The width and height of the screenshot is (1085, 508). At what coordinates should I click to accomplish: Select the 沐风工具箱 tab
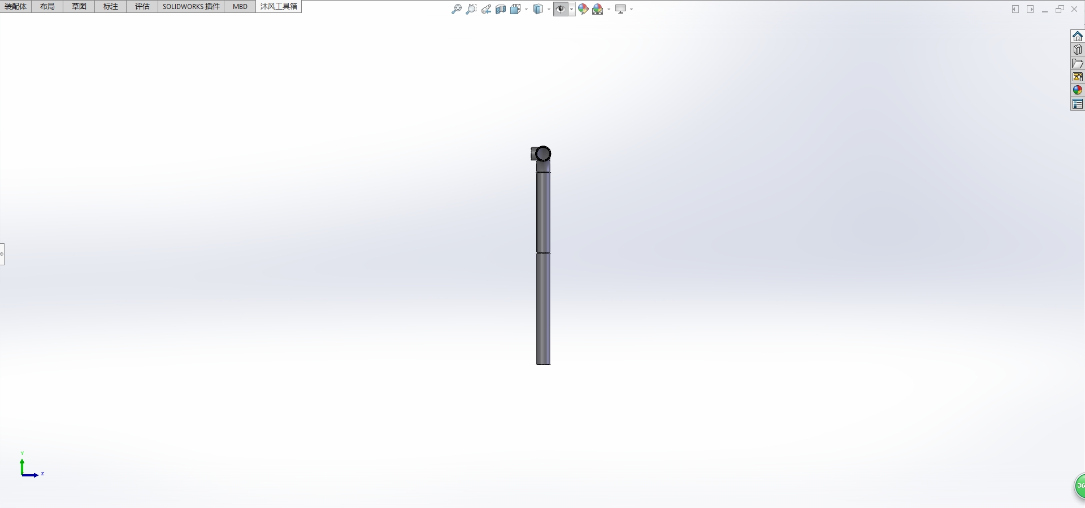click(279, 6)
